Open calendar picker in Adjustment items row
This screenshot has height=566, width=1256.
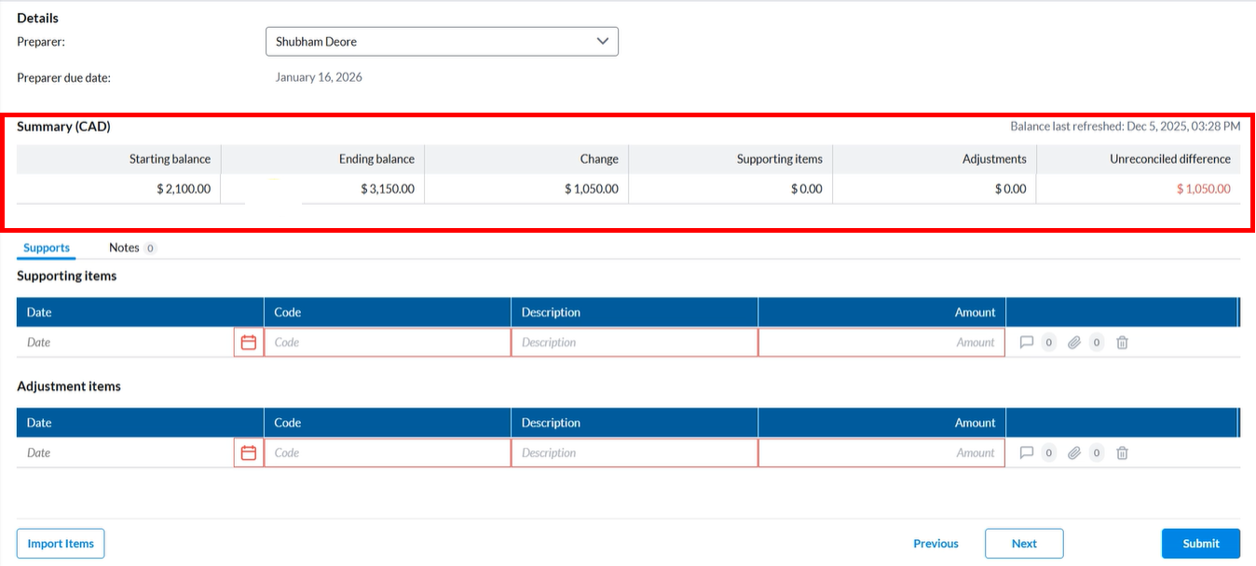249,453
